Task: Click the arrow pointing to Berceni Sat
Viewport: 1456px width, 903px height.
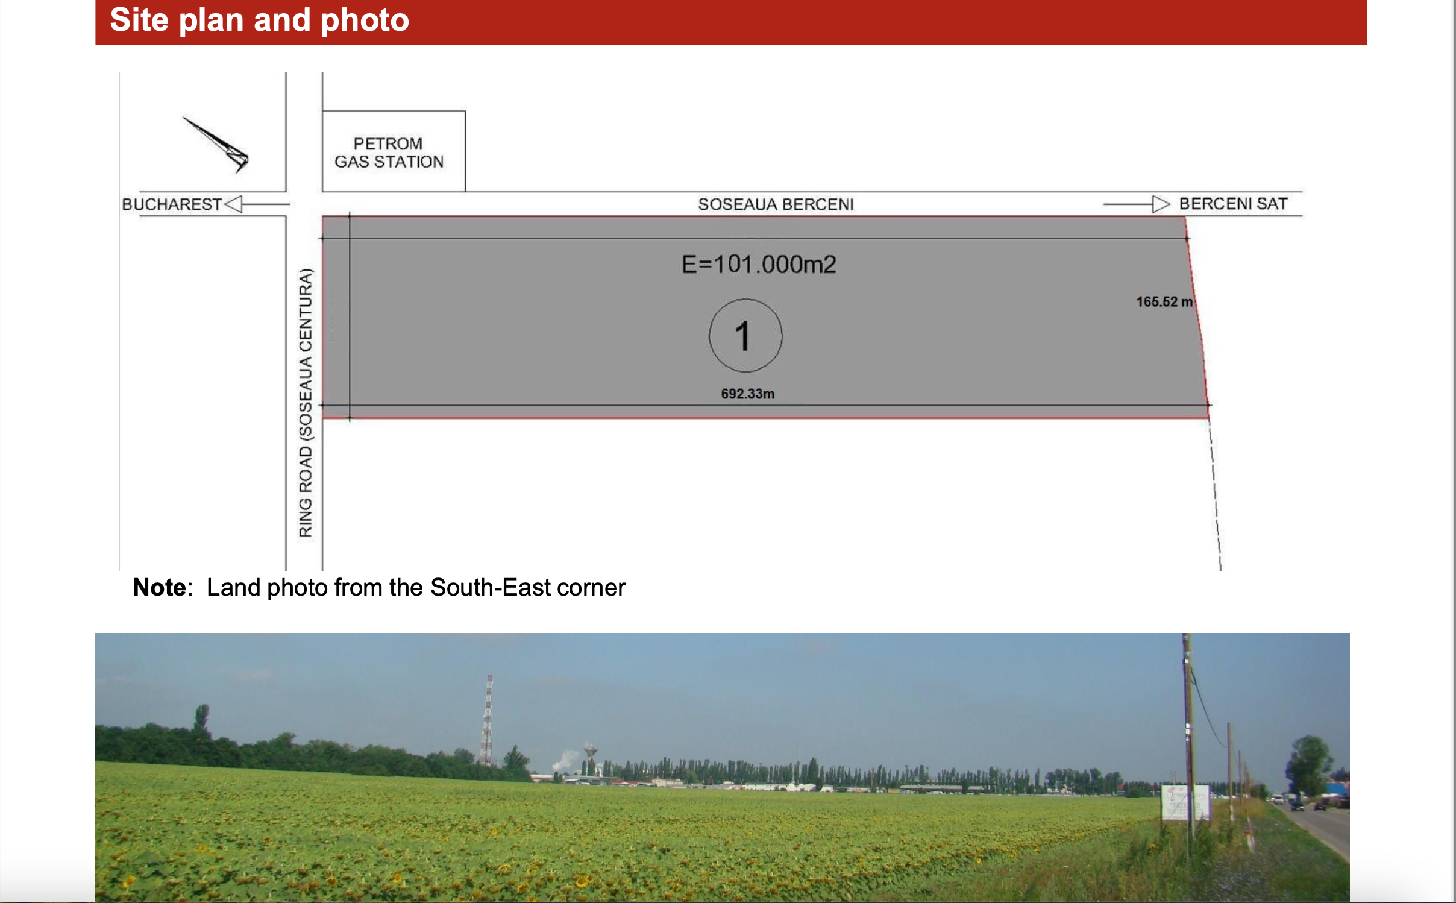Action: [1160, 204]
